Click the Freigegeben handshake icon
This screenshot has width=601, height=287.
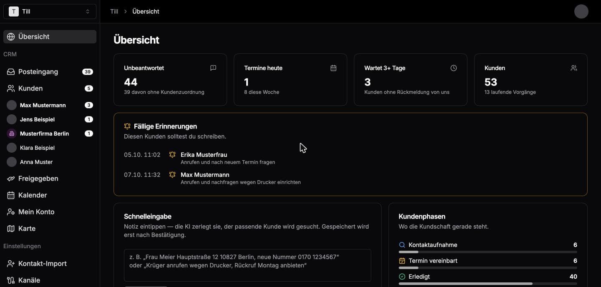pos(11,179)
